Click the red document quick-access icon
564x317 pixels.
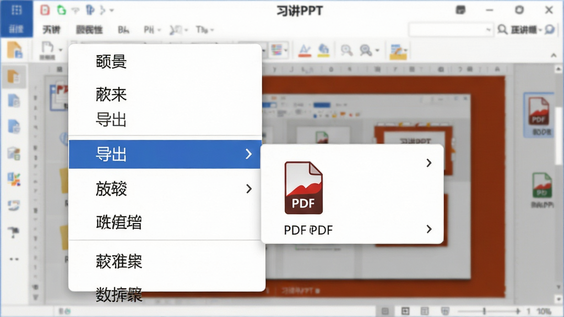45,10
